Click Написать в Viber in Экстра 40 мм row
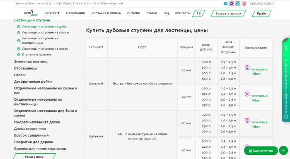Screen dimensions: 290x159 point(259,72)
